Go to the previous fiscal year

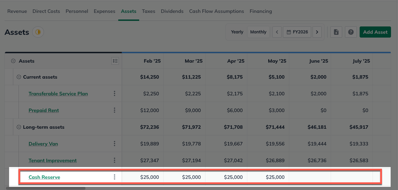(277, 32)
